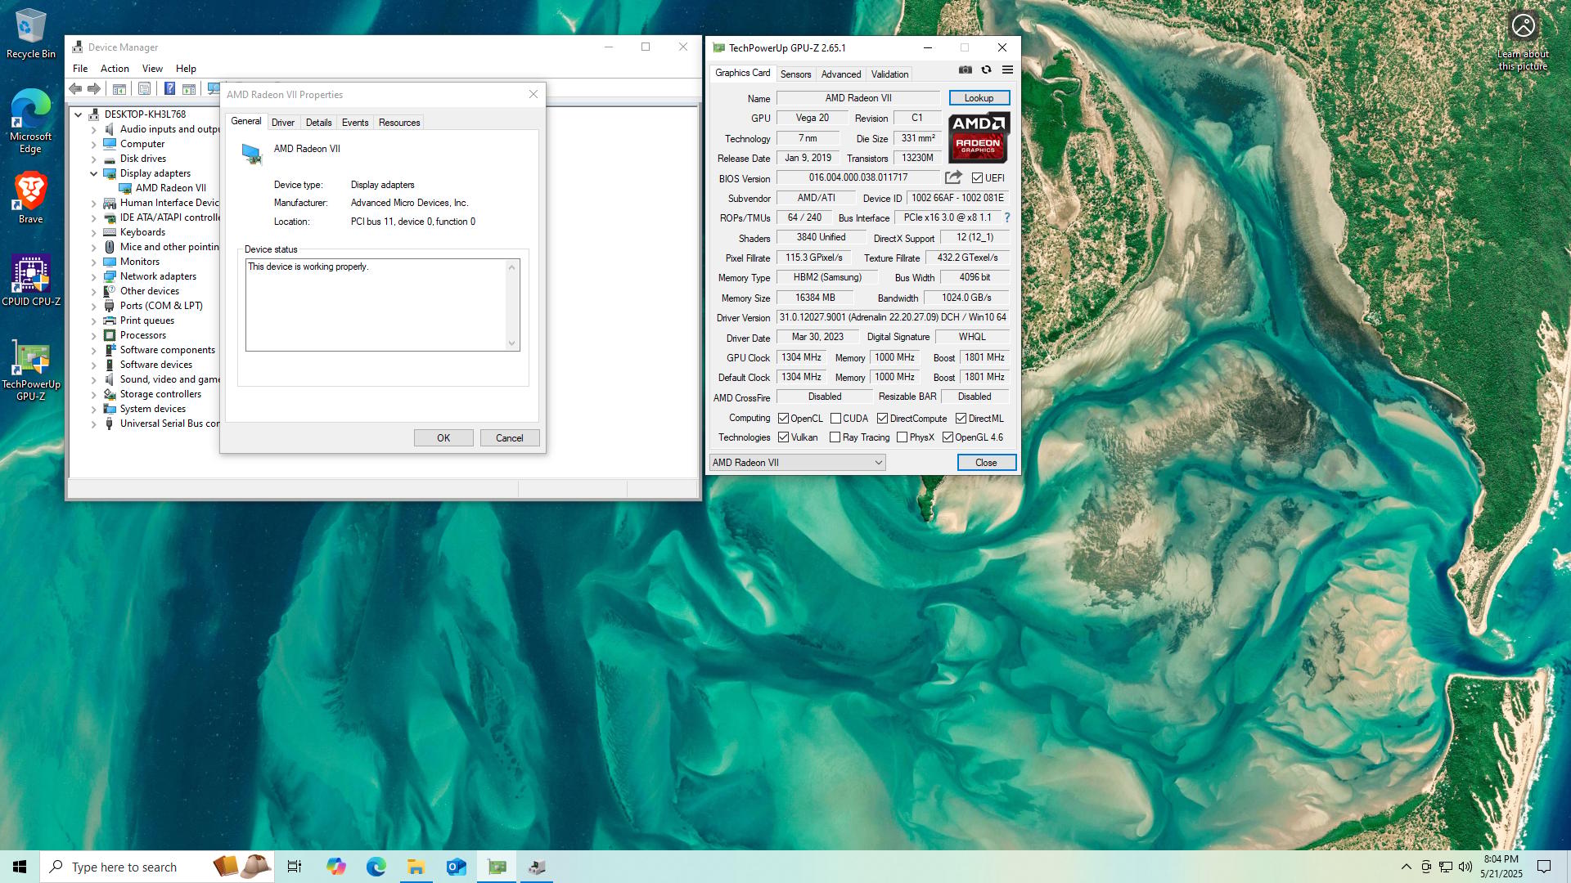The image size is (1571, 883).
Task: Click the Close button in GPU-Z
Action: point(986,463)
